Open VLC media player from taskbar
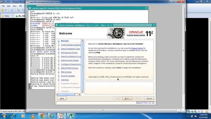The image size is (211, 119). pos(33,116)
